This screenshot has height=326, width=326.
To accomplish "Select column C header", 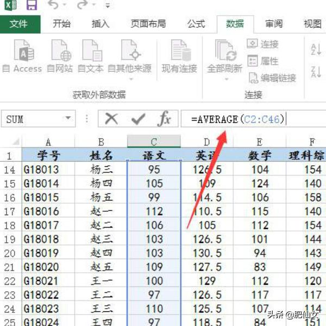I will point(154,141).
